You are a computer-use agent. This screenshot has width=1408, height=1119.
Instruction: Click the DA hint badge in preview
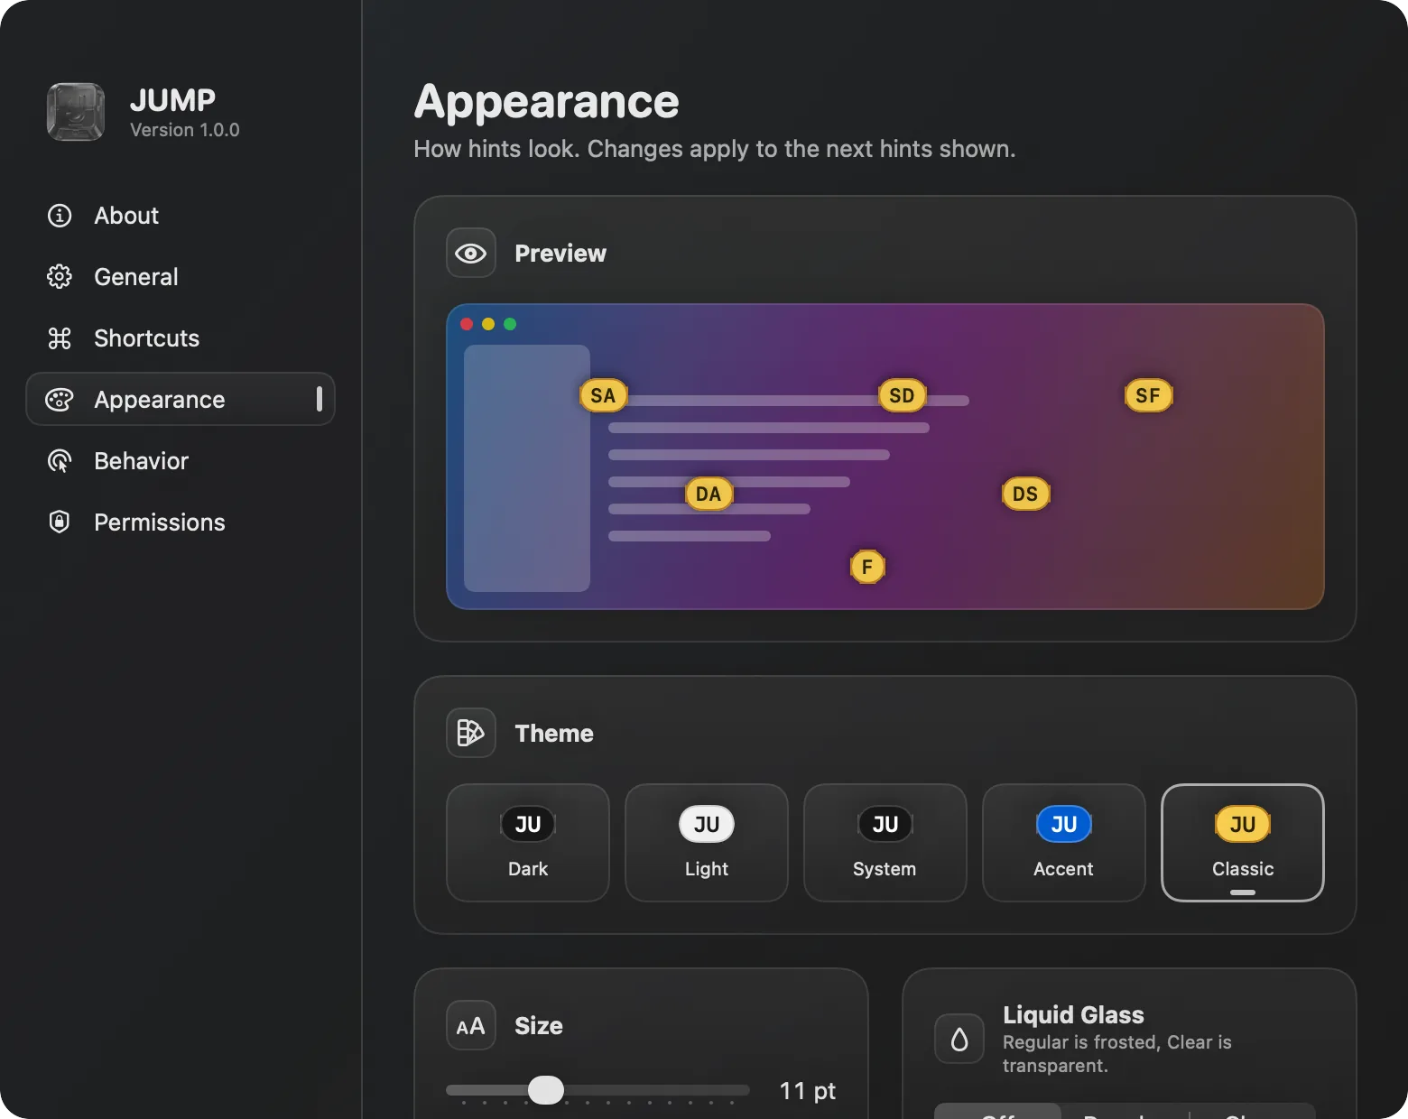point(709,494)
